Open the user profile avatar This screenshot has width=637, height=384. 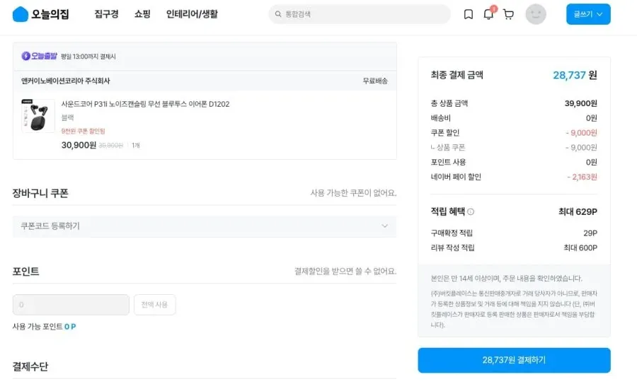[536, 14]
